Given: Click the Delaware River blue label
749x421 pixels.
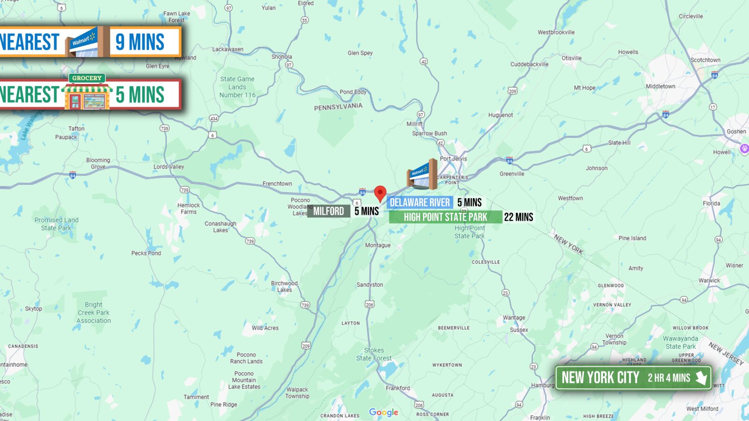Looking at the screenshot, I should click(419, 203).
